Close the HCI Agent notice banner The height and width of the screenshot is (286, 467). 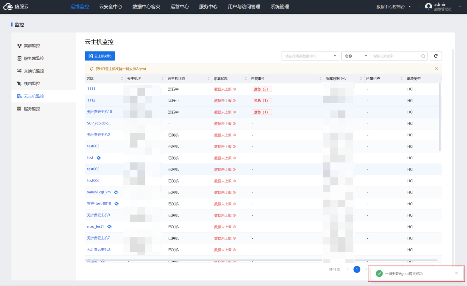pos(437,69)
